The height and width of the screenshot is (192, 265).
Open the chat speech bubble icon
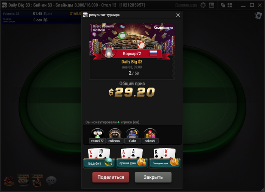click(x=51, y=181)
